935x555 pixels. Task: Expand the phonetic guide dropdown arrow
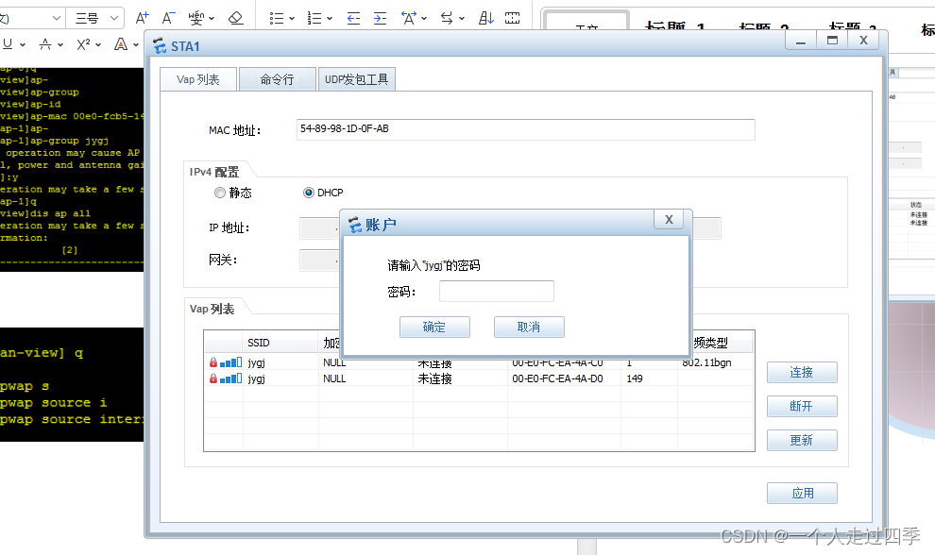[212, 19]
